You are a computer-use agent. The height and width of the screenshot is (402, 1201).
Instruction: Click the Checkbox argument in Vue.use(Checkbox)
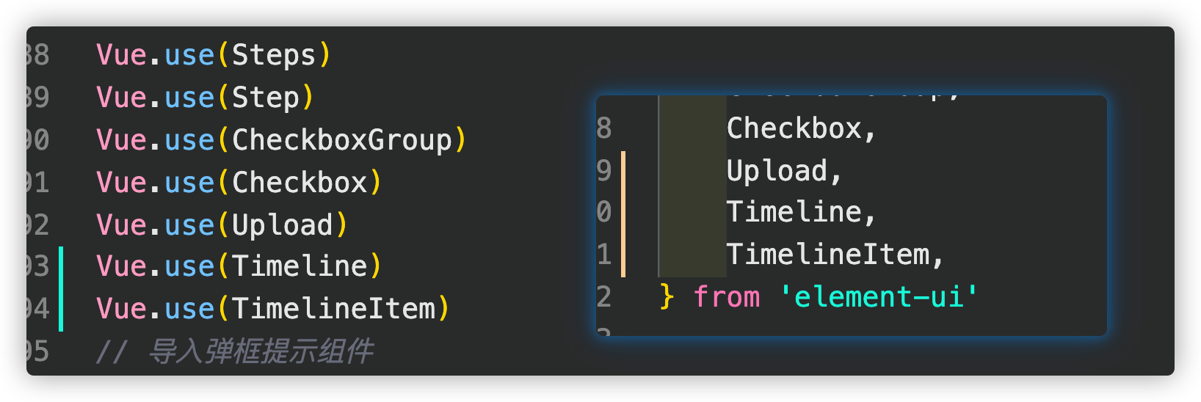[x=300, y=183]
